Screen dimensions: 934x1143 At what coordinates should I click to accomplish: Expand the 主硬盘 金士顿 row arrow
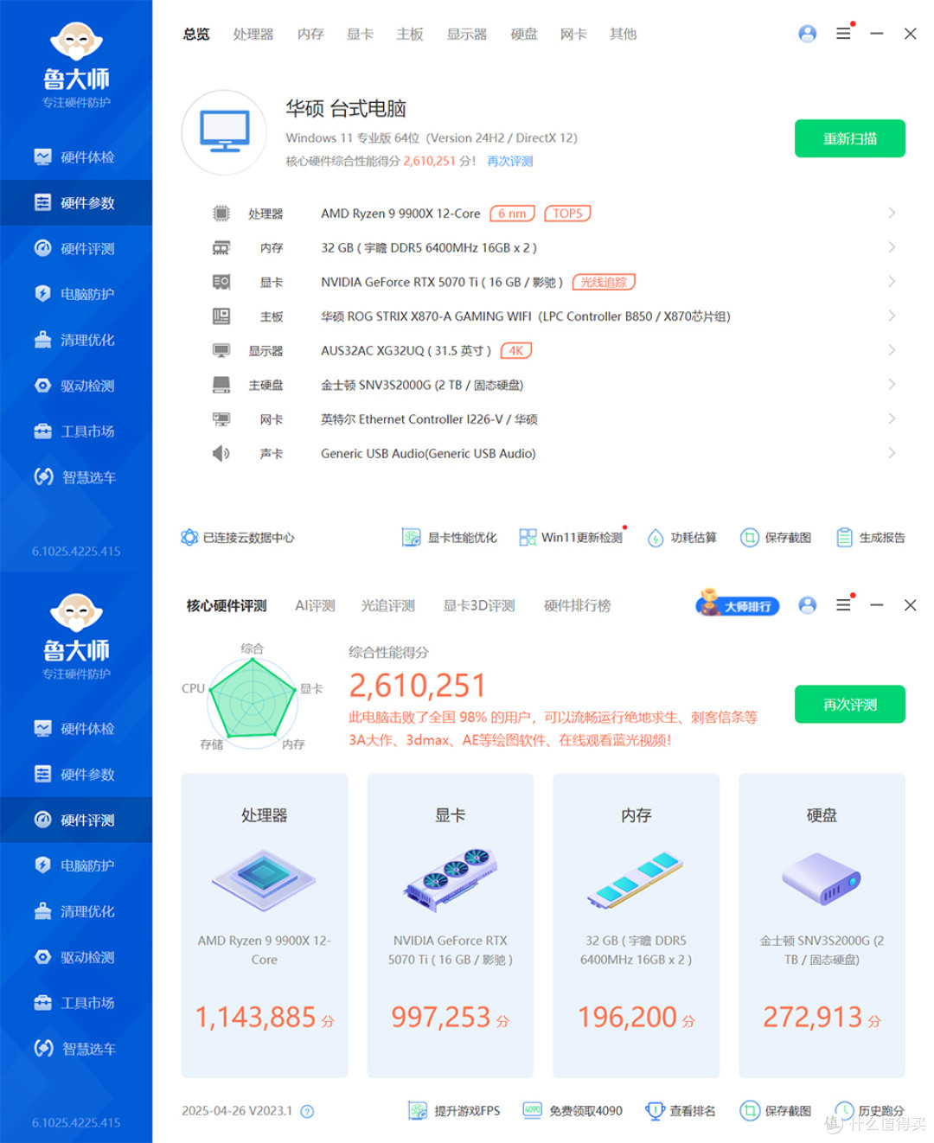[892, 385]
